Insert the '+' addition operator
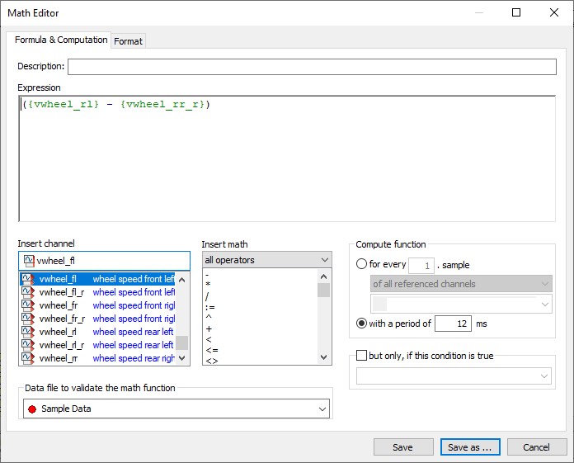This screenshot has width=574, height=463. click(209, 328)
